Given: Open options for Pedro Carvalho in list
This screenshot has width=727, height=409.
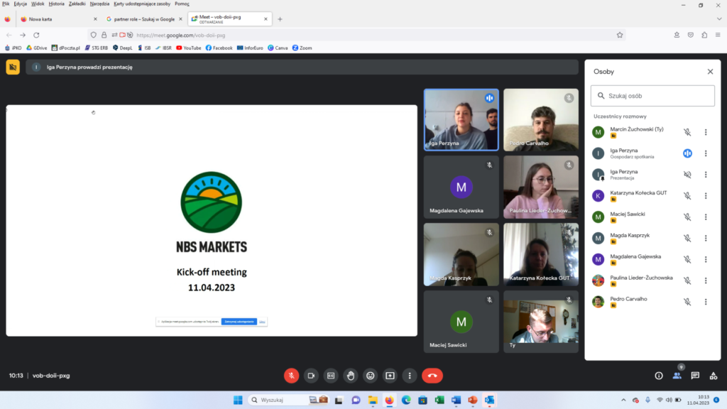Looking at the screenshot, I should pyautogui.click(x=706, y=302).
